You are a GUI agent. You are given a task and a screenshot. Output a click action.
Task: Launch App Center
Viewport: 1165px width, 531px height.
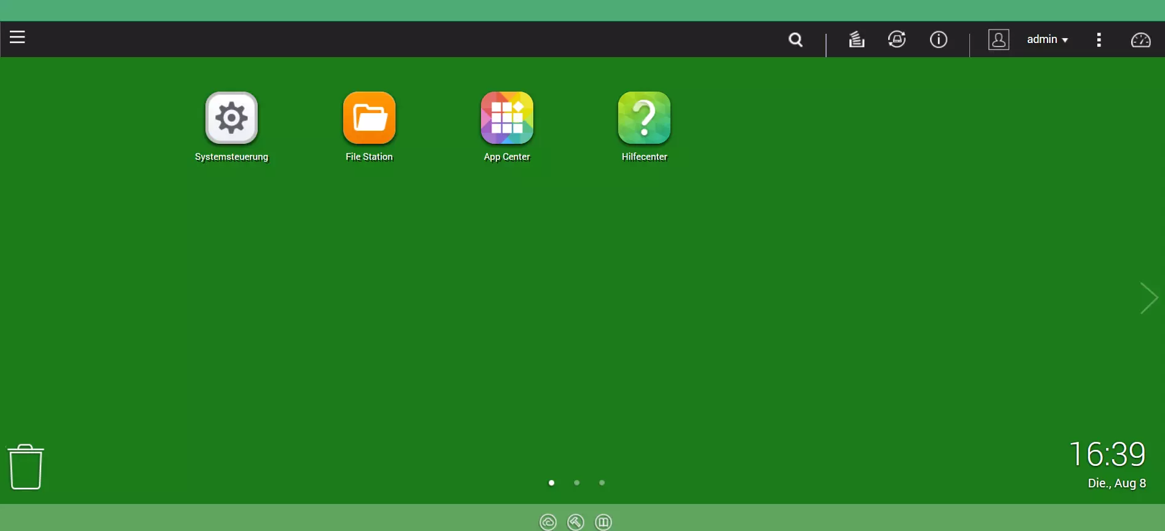click(507, 118)
